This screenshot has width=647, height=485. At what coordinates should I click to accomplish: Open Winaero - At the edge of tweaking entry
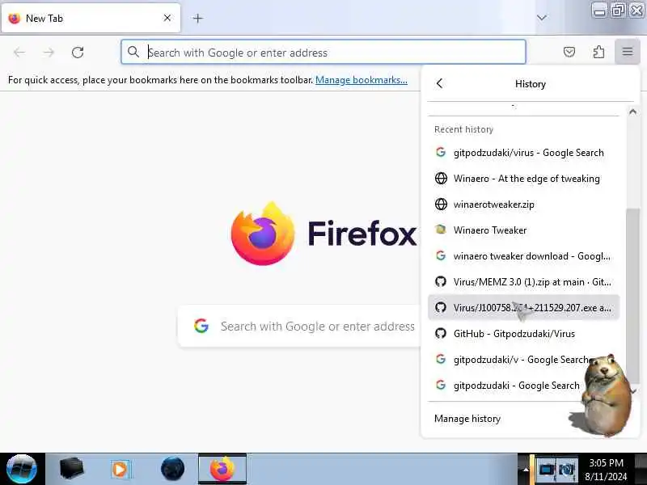[523, 179]
